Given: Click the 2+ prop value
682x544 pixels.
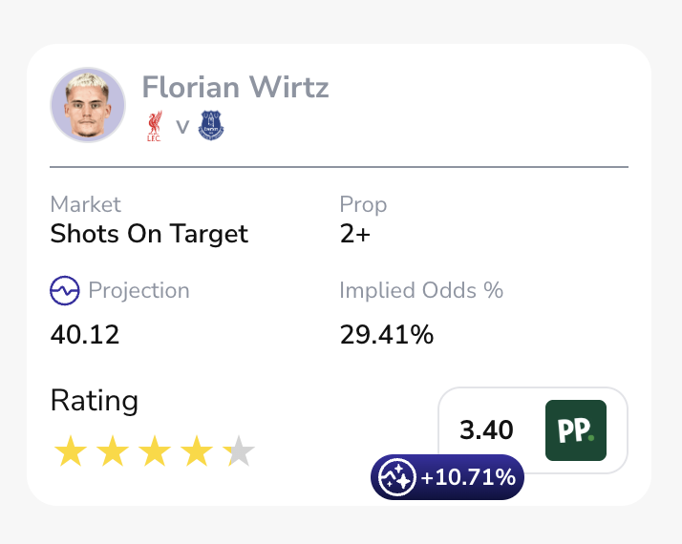Looking at the screenshot, I should tap(354, 234).
